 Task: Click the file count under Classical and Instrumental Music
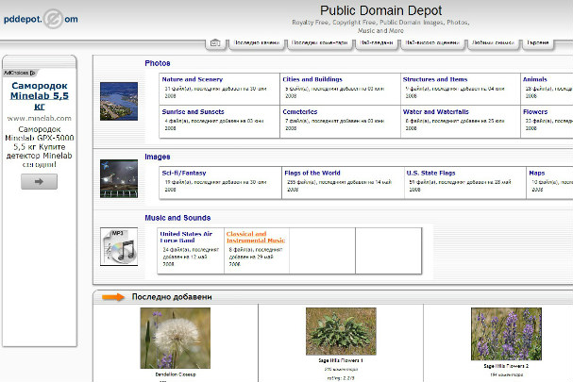(256, 257)
